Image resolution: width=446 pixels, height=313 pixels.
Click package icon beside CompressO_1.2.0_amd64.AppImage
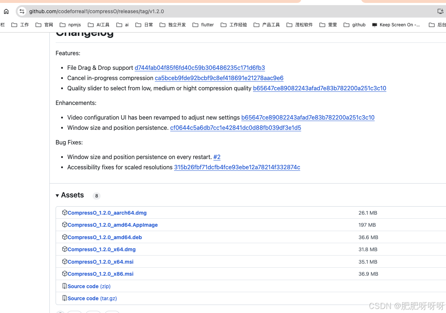point(65,225)
